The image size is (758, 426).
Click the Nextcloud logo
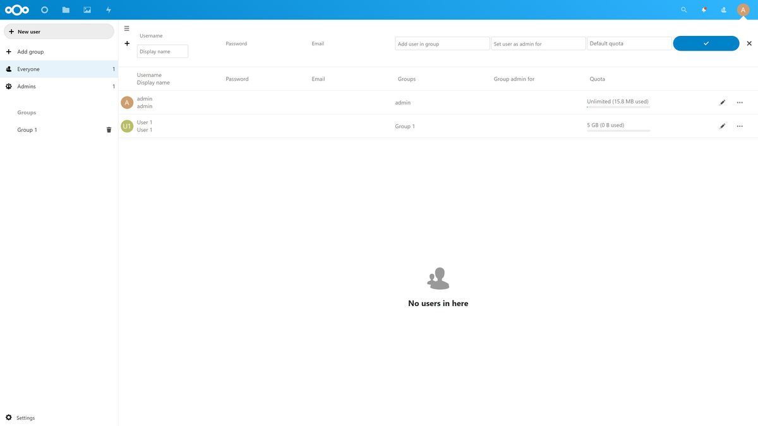click(16, 9)
